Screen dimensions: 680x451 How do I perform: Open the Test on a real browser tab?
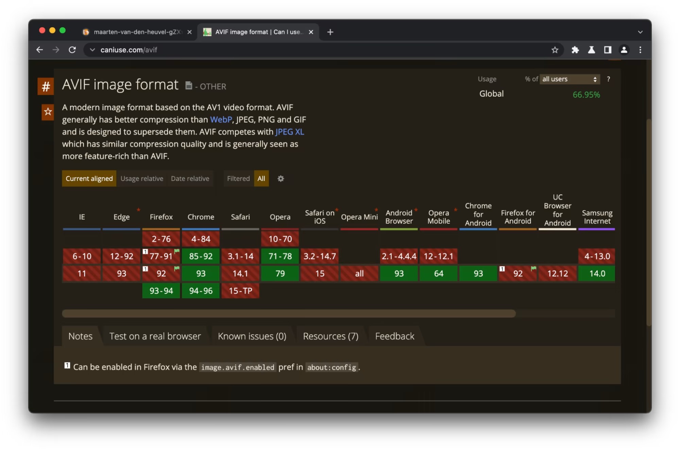click(x=155, y=336)
